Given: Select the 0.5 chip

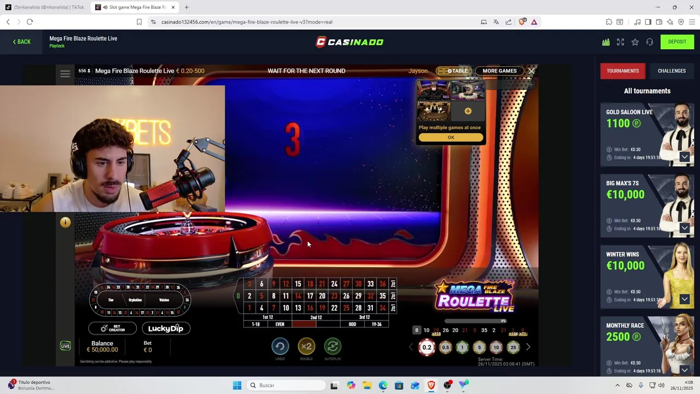Looking at the screenshot, I should tap(445, 347).
